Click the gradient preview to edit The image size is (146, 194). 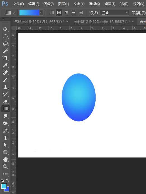(x=29, y=13)
